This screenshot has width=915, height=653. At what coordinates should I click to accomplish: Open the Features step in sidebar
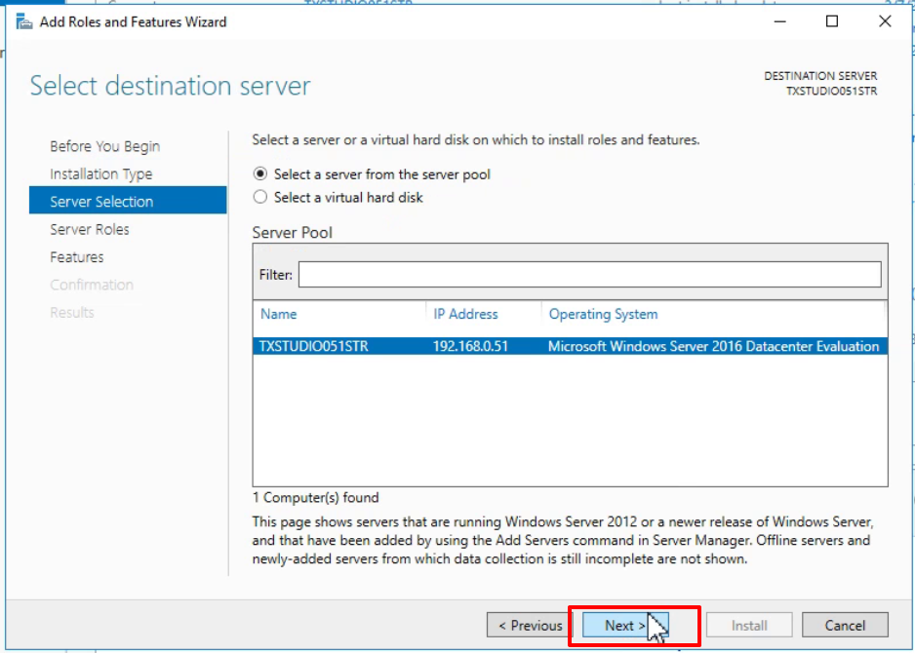click(77, 257)
